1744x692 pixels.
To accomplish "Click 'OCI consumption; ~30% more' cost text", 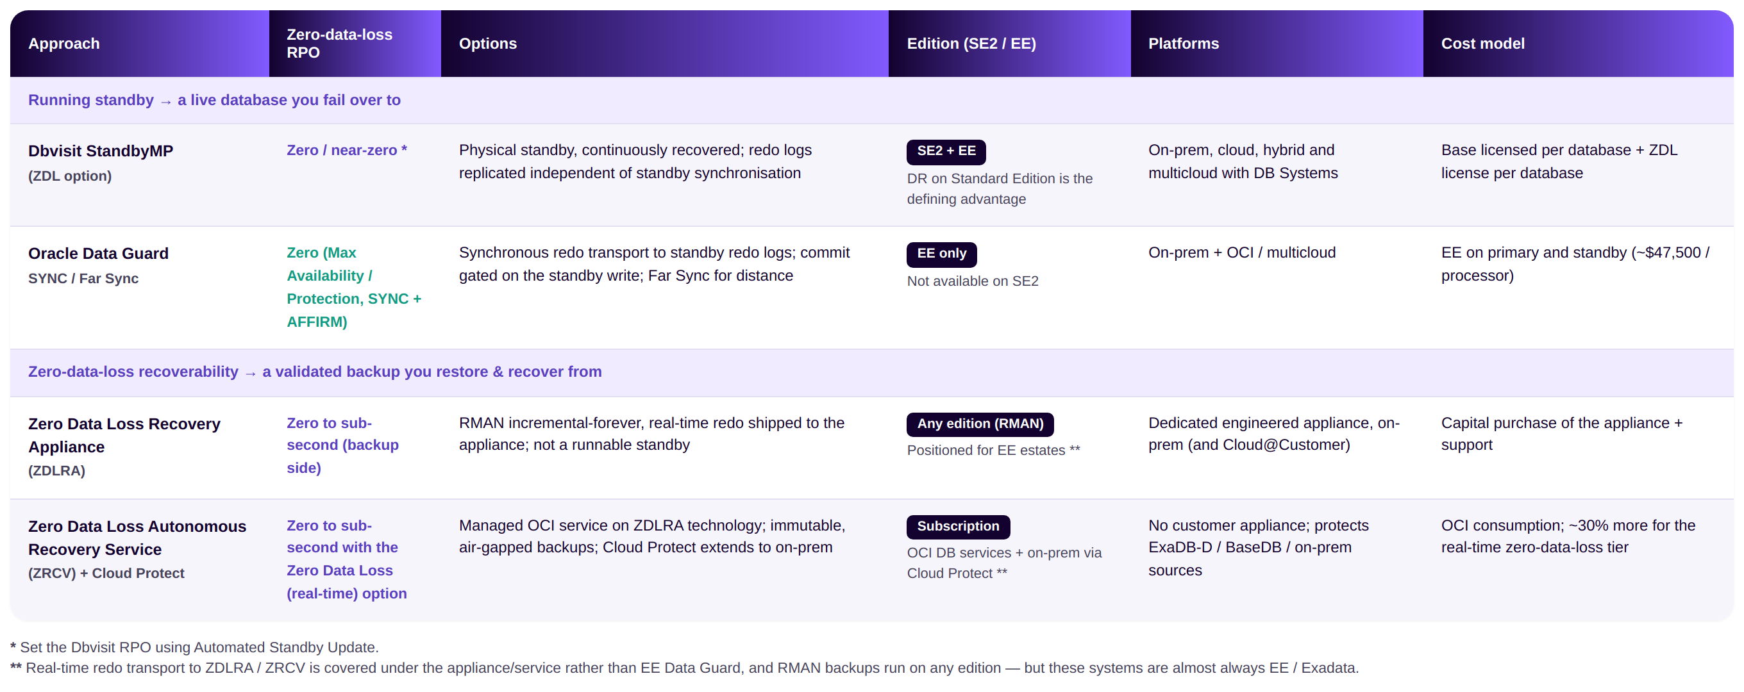I will (1568, 537).
